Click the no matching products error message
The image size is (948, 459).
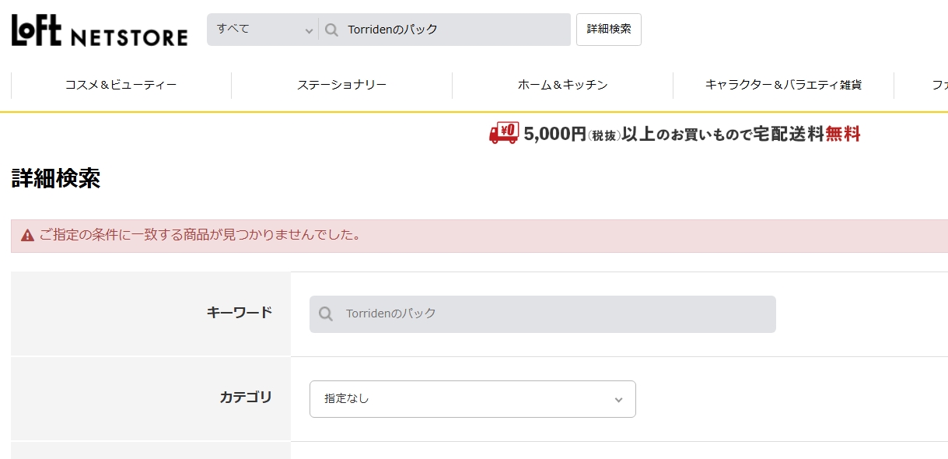tap(200, 235)
